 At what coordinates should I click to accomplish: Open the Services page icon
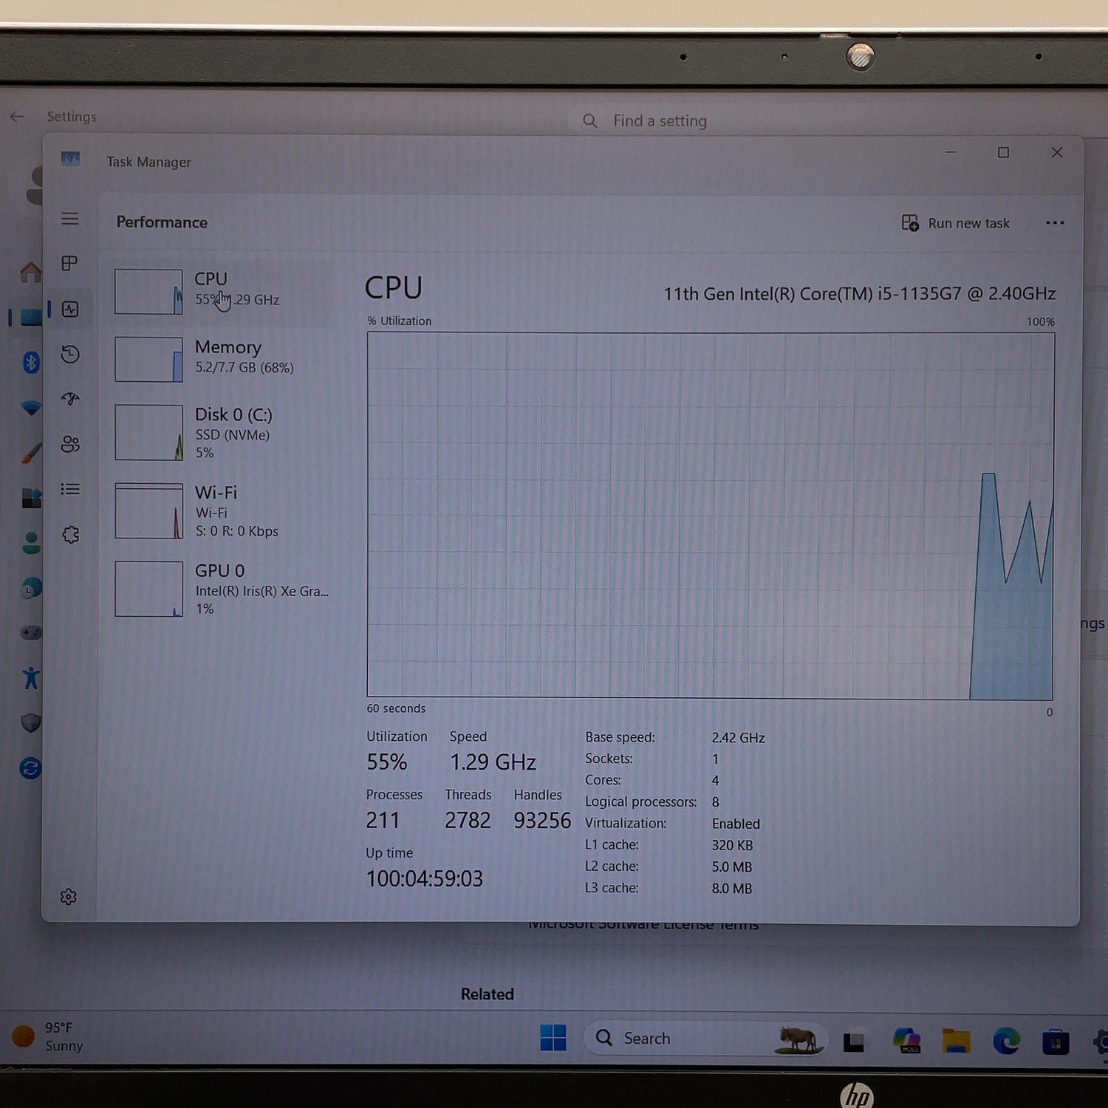[x=70, y=535]
